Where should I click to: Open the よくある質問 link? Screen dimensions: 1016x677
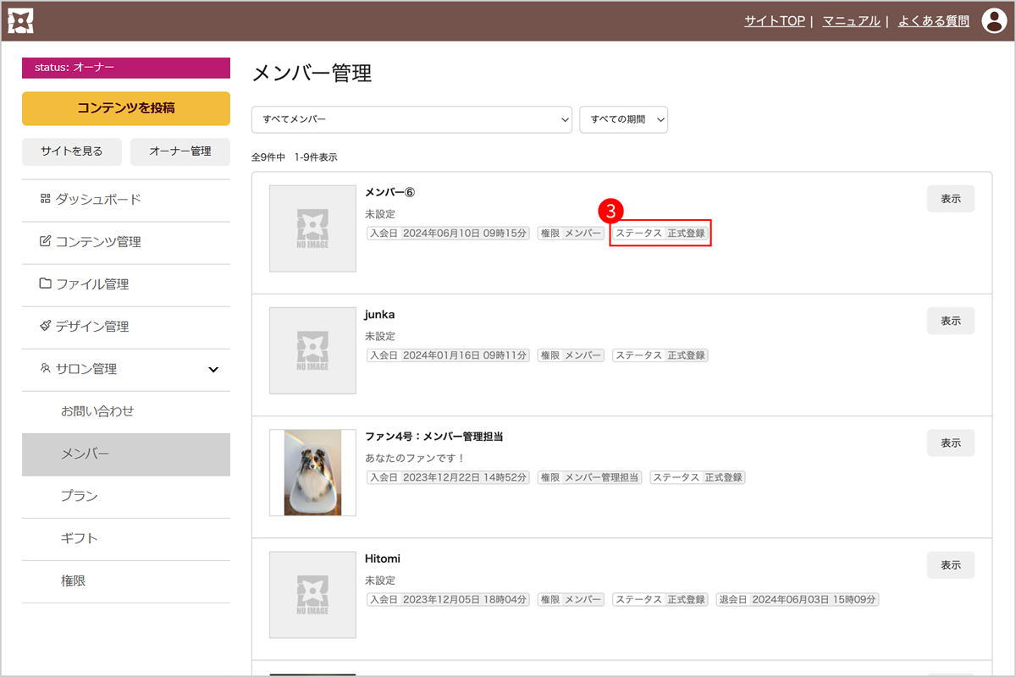click(x=933, y=21)
